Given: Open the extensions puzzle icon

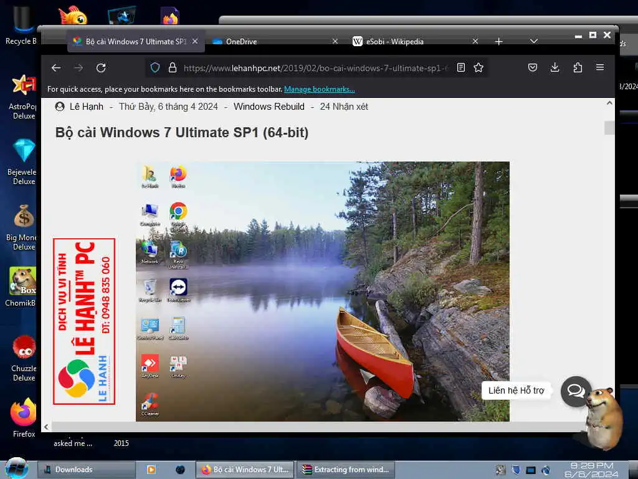Looking at the screenshot, I should pyautogui.click(x=578, y=67).
